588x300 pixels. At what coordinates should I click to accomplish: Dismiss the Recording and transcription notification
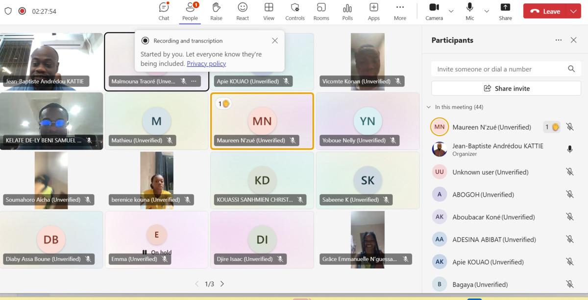coord(275,41)
